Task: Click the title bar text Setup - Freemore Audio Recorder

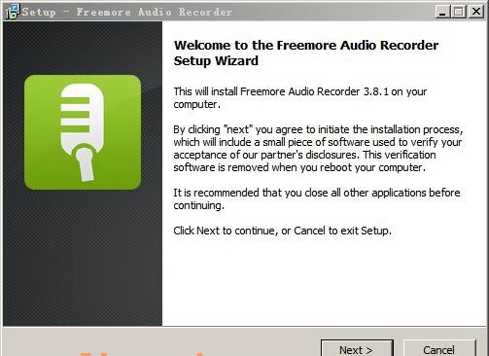Action: coord(127,12)
